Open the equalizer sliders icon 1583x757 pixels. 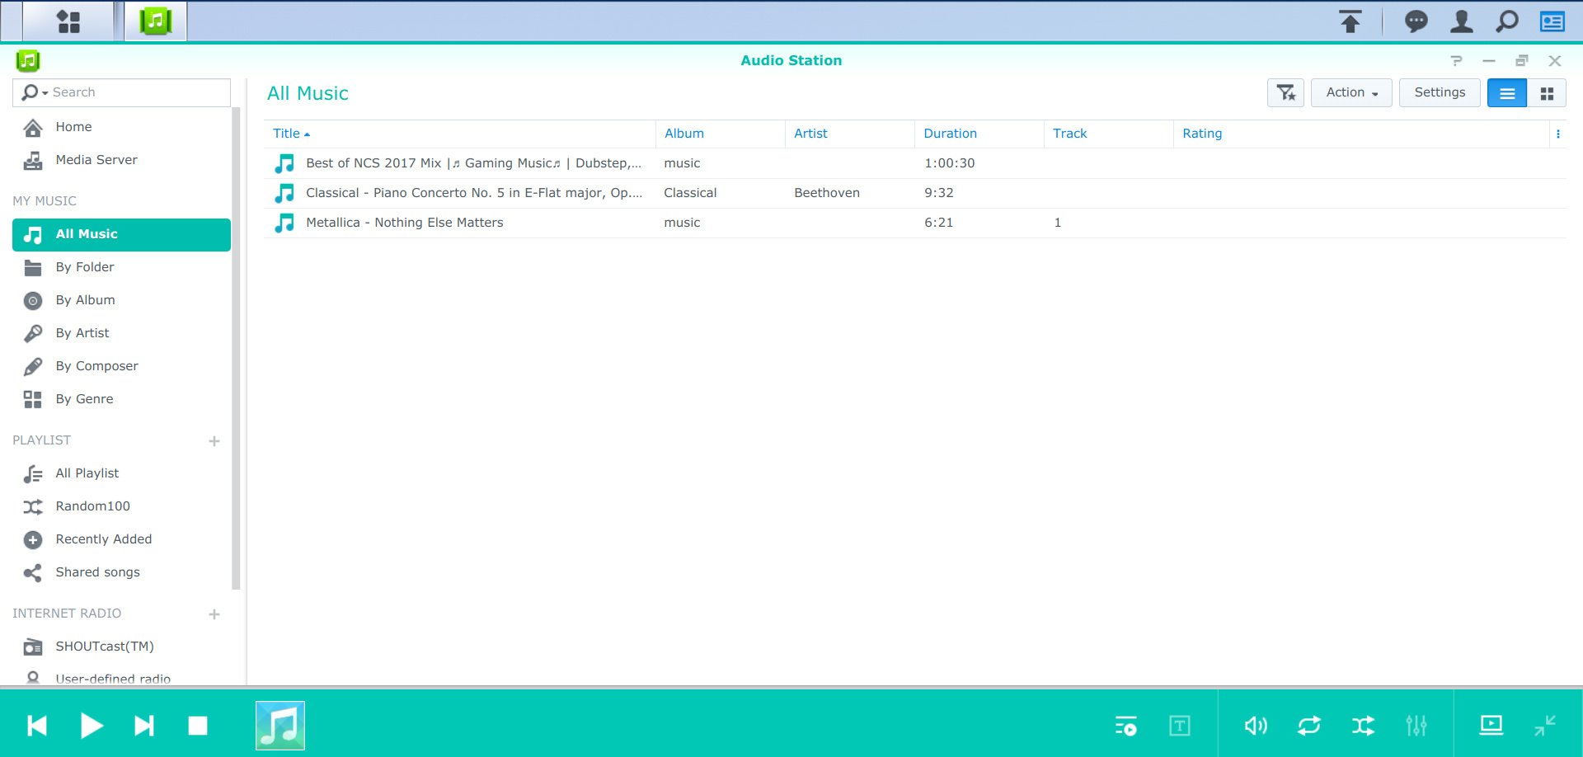1416,726
